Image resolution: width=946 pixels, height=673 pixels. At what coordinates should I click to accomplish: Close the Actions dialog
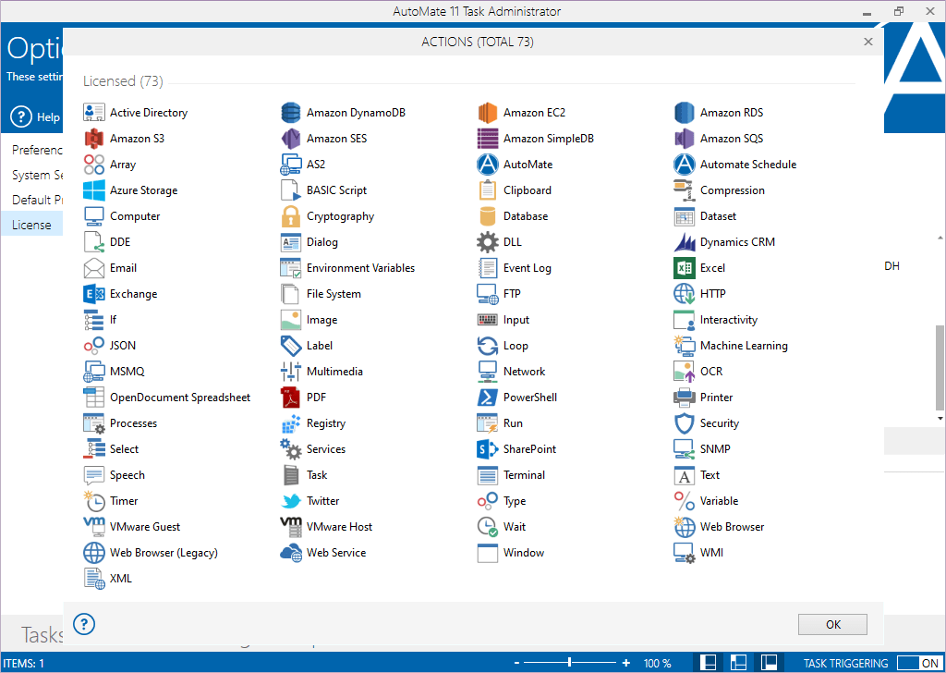868,42
